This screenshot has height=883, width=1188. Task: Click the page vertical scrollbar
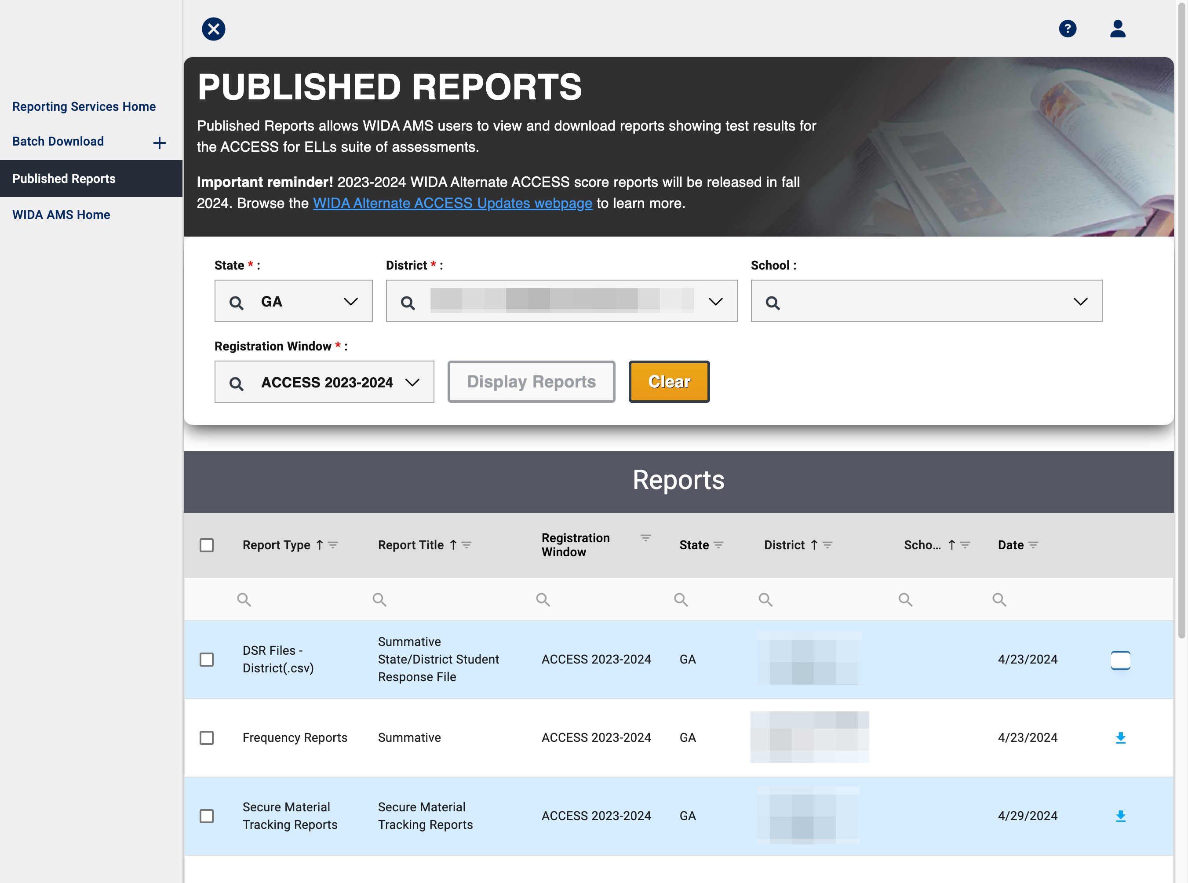[x=1181, y=321]
